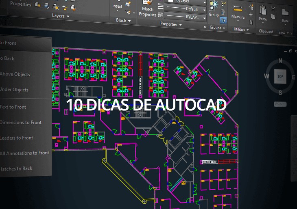Choose All Annotations to Front entry

pos(25,153)
